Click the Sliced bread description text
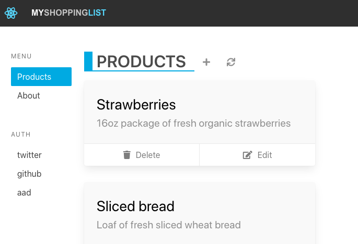Screen dimensions: 358x244 (x=169, y=225)
